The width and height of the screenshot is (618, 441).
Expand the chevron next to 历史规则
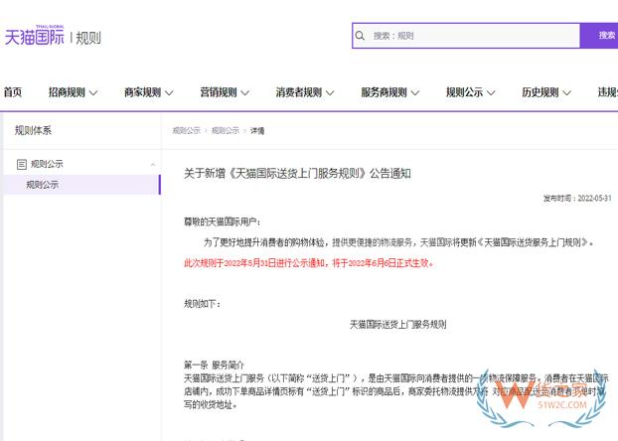(x=566, y=93)
